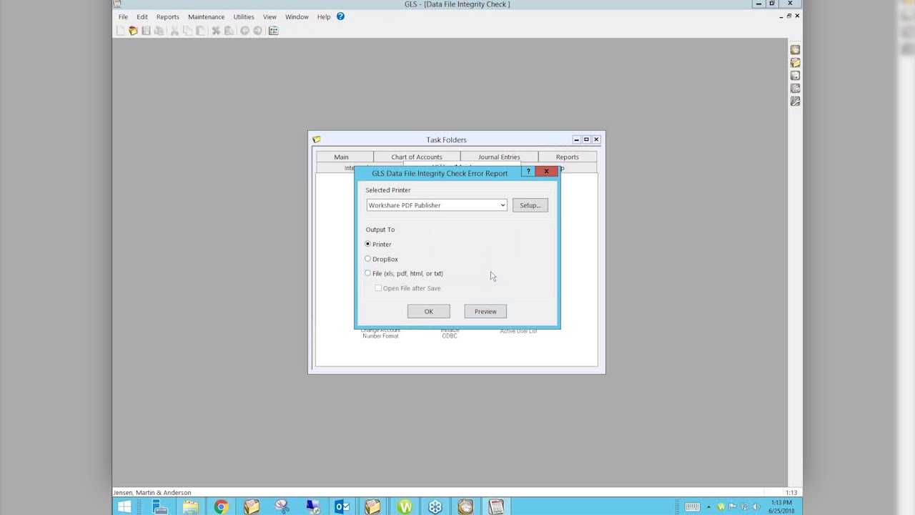This screenshot has width=915, height=515.
Task: Switch to Chart of Accounts tab
Action: [417, 157]
